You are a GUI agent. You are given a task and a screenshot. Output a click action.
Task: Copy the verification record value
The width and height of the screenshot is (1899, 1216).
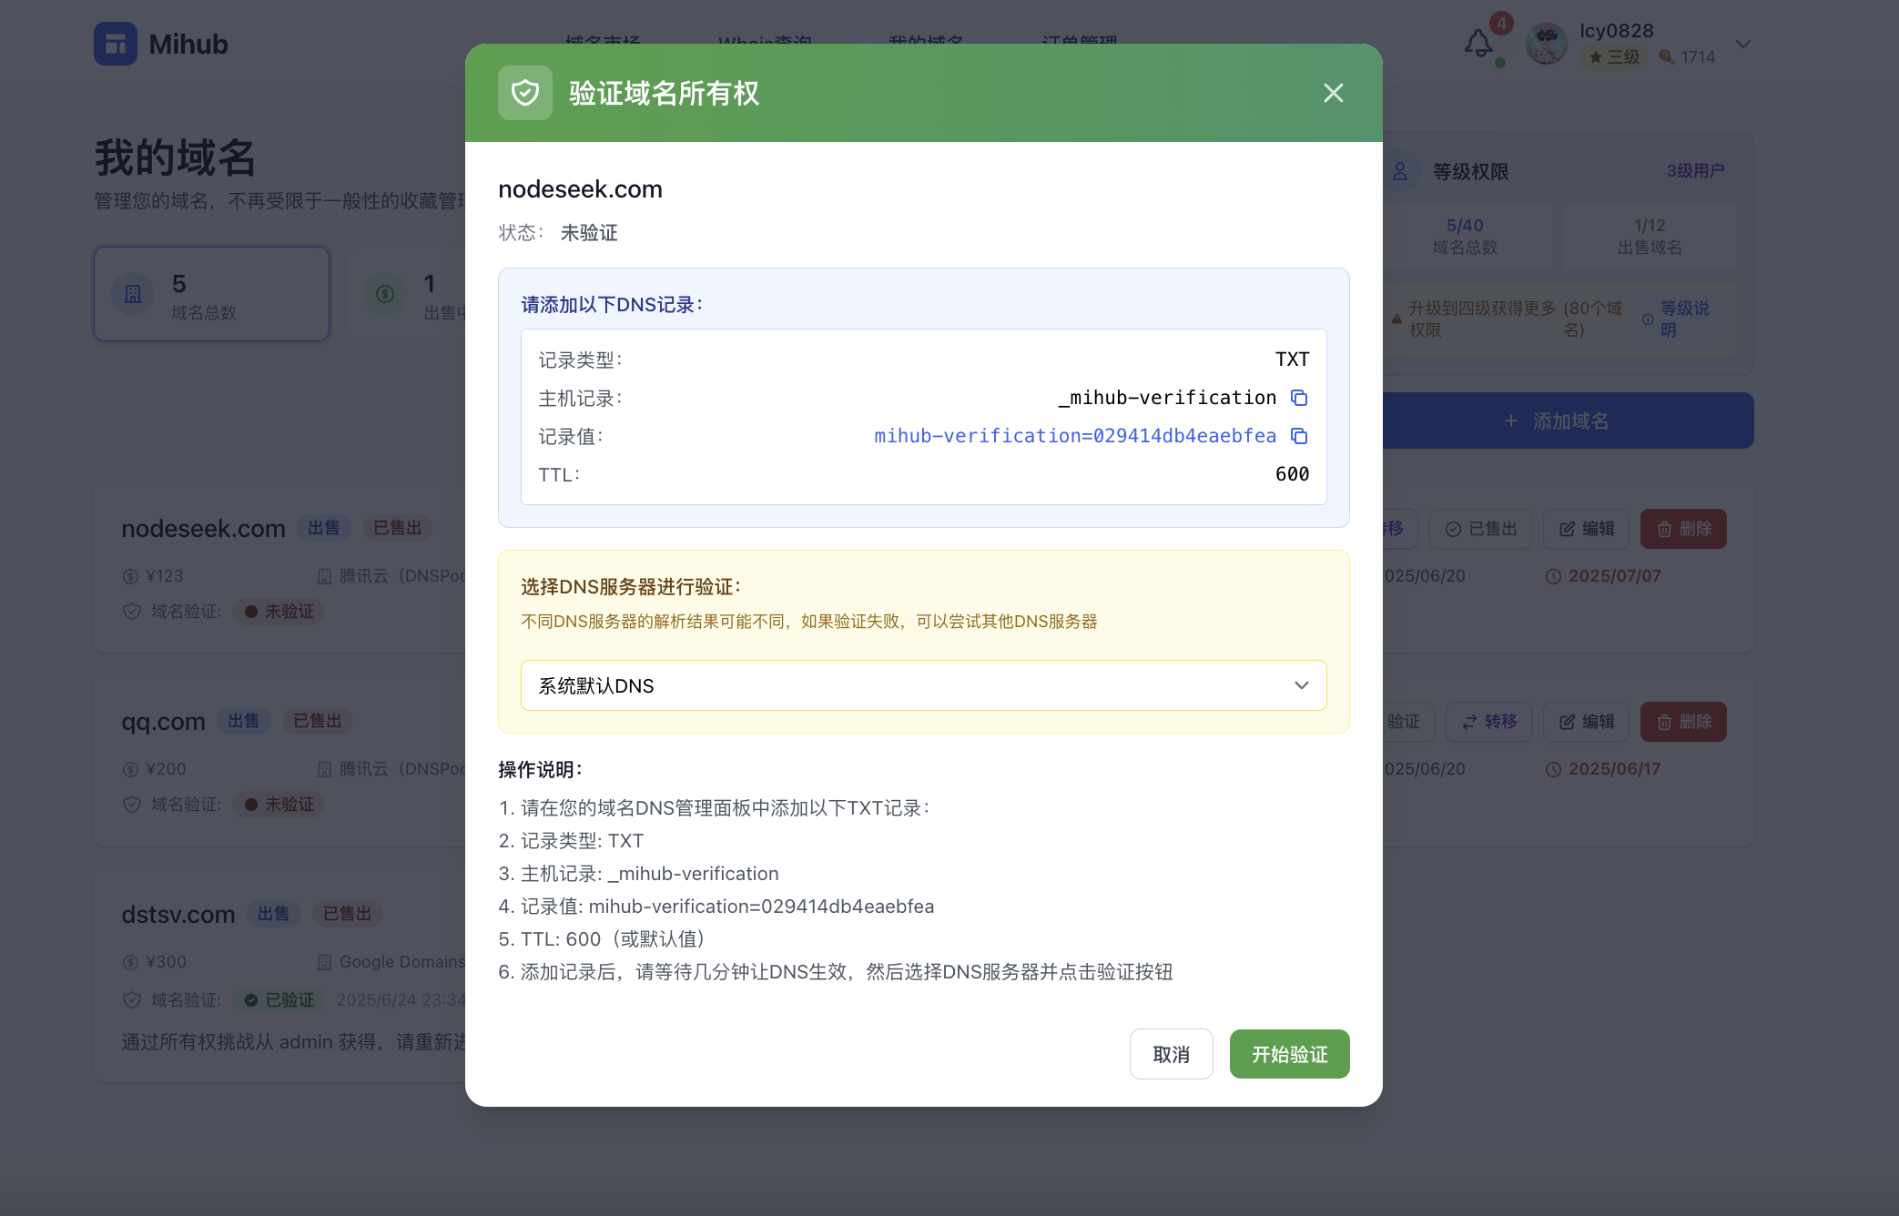tap(1299, 436)
